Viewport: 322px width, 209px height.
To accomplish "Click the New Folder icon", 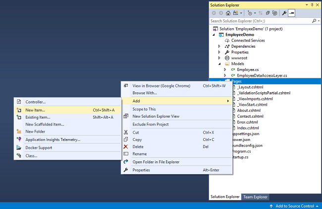I will pyautogui.click(x=19, y=132).
